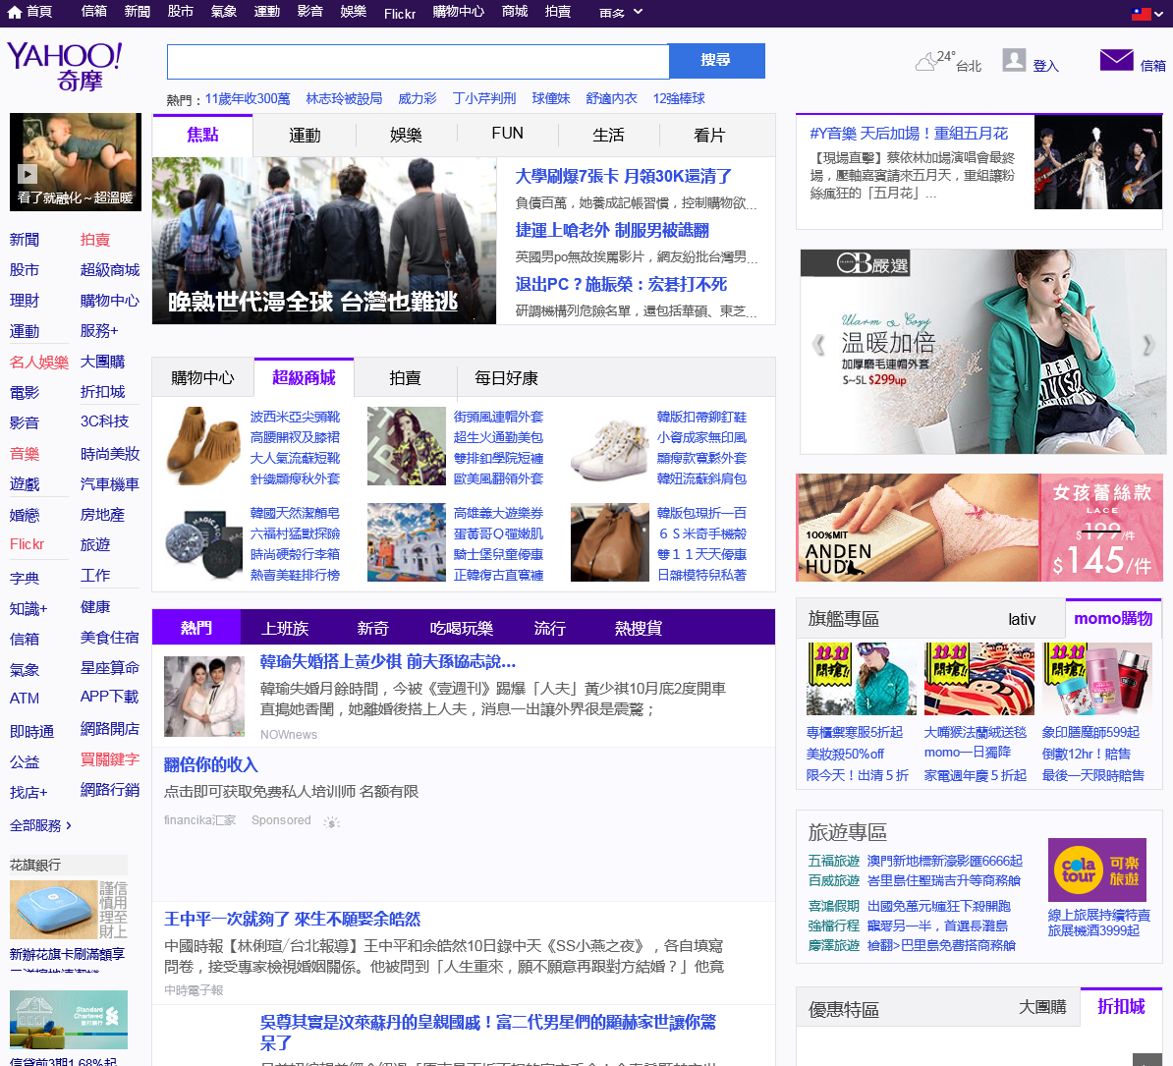
Task: Click the white sneakers product thumbnail
Action: click(x=609, y=446)
